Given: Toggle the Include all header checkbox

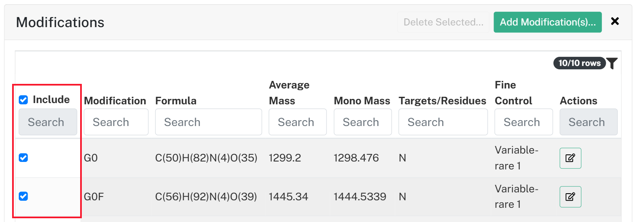Looking at the screenshot, I should pos(23,100).
